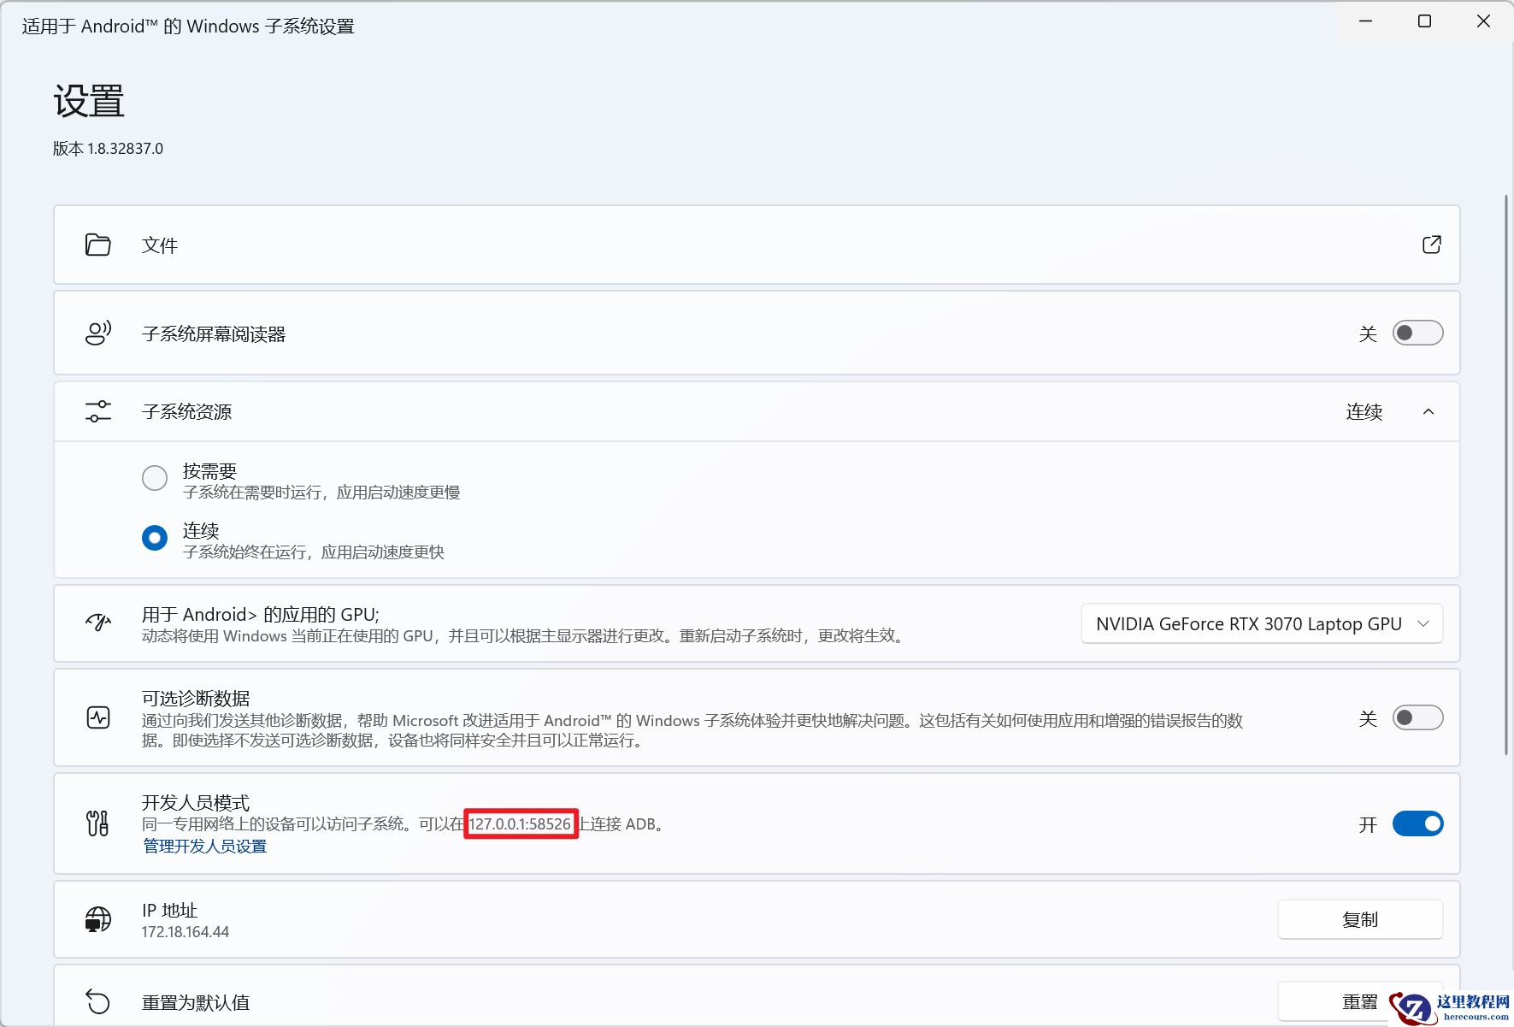Turn on 可选诊断数据
Viewport: 1514px width, 1027px height.
[1417, 717]
